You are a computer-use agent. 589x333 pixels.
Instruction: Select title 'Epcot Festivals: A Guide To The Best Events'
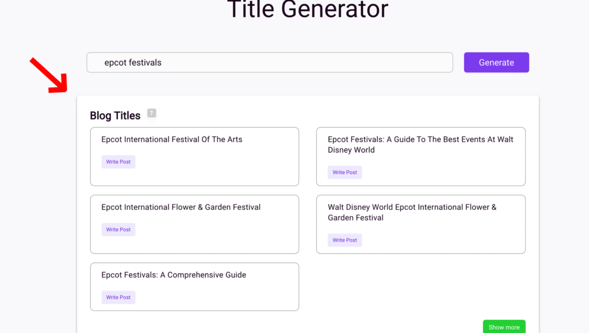click(x=420, y=144)
